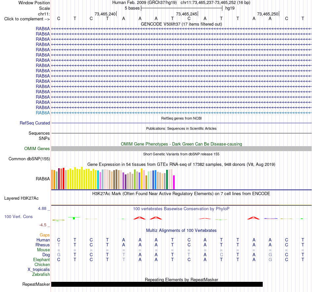Open the 'RefSeq Curated' track label

point(34,123)
